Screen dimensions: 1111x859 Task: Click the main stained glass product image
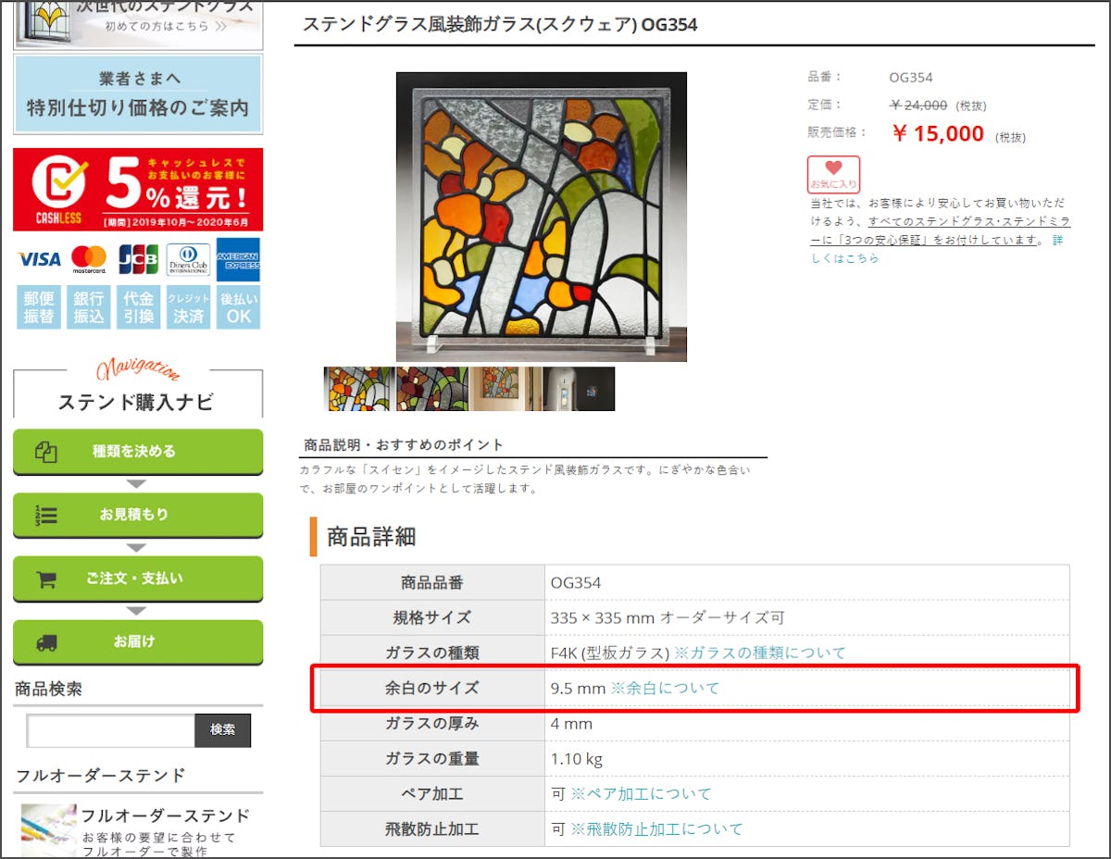pos(541,217)
